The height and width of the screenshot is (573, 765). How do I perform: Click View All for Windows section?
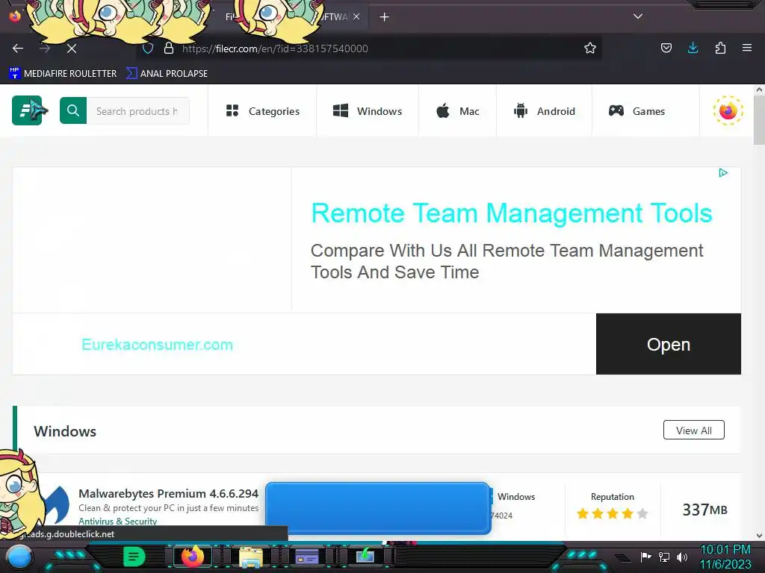[x=694, y=430]
